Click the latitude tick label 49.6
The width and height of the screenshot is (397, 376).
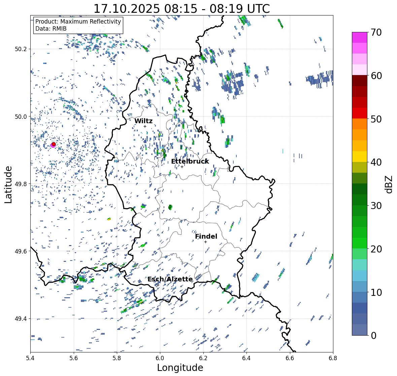click(21, 251)
